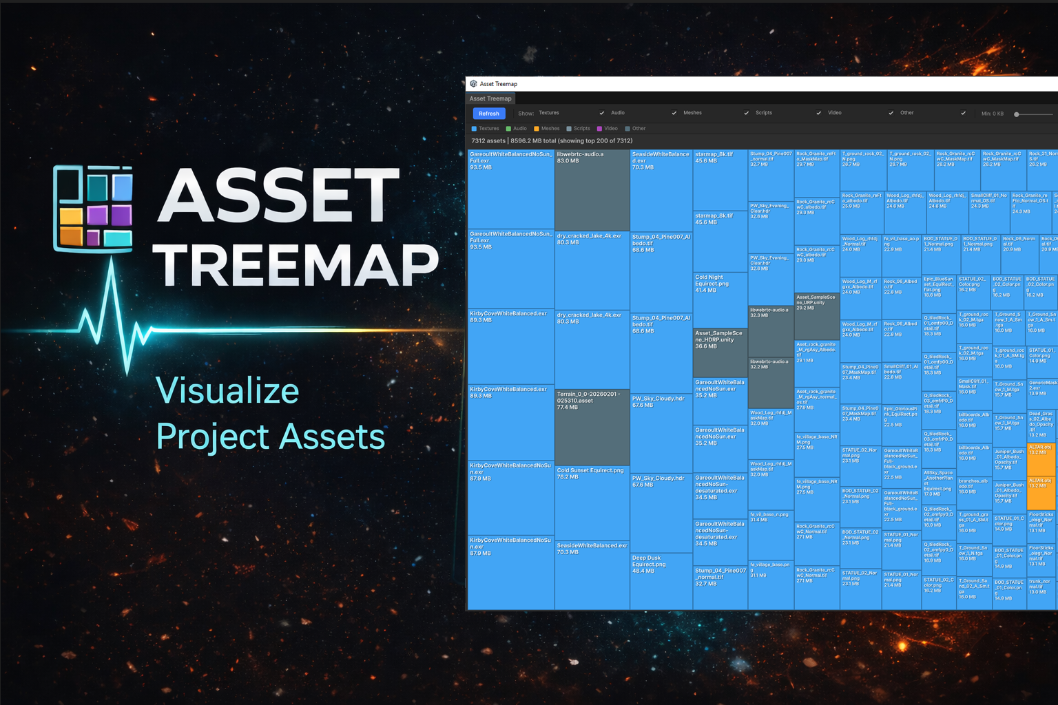Viewport: 1058px width, 705px height.
Task: Select the GareoultWhiteBalancedNoSun_Full.exr tile
Action: (510, 189)
